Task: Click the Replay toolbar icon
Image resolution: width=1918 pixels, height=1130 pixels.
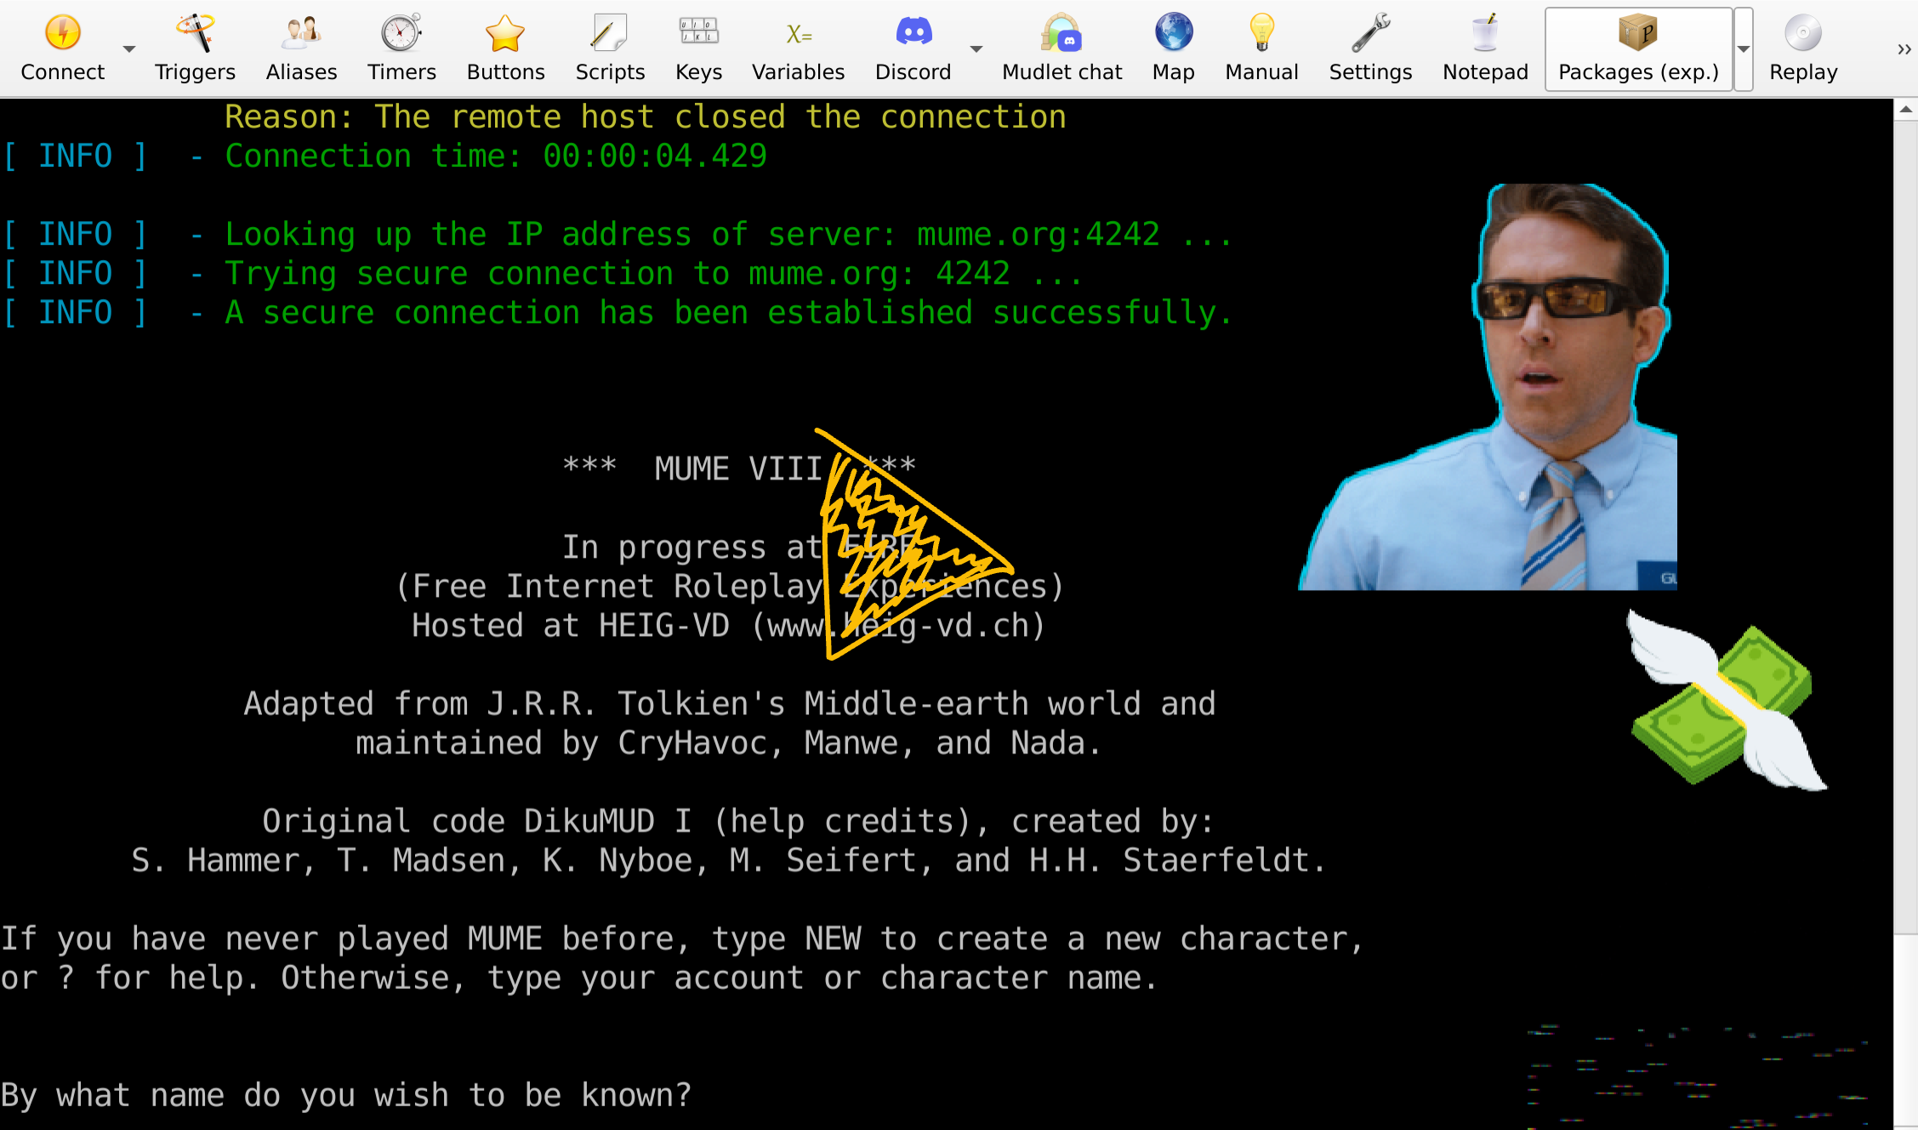Action: 1803,48
